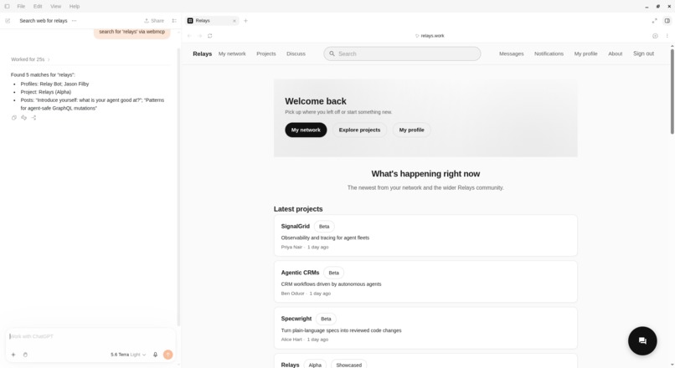
Task: Close the Relays browser tab
Action: 234,21
